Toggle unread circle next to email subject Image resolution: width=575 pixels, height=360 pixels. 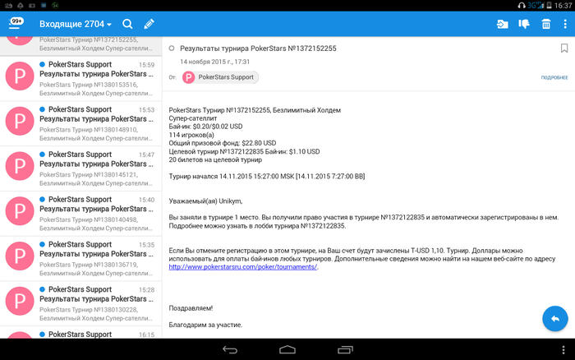pyautogui.click(x=171, y=48)
